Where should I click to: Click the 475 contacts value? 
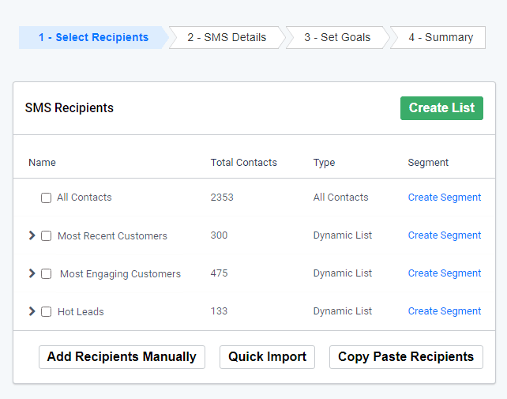219,273
